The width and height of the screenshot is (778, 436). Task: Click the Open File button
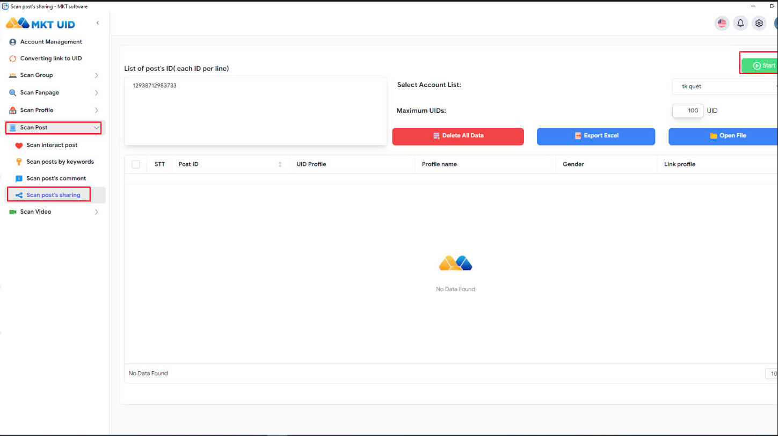click(723, 136)
